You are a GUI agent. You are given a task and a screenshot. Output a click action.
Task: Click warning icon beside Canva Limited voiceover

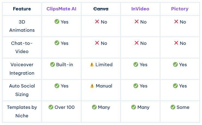[92, 65]
